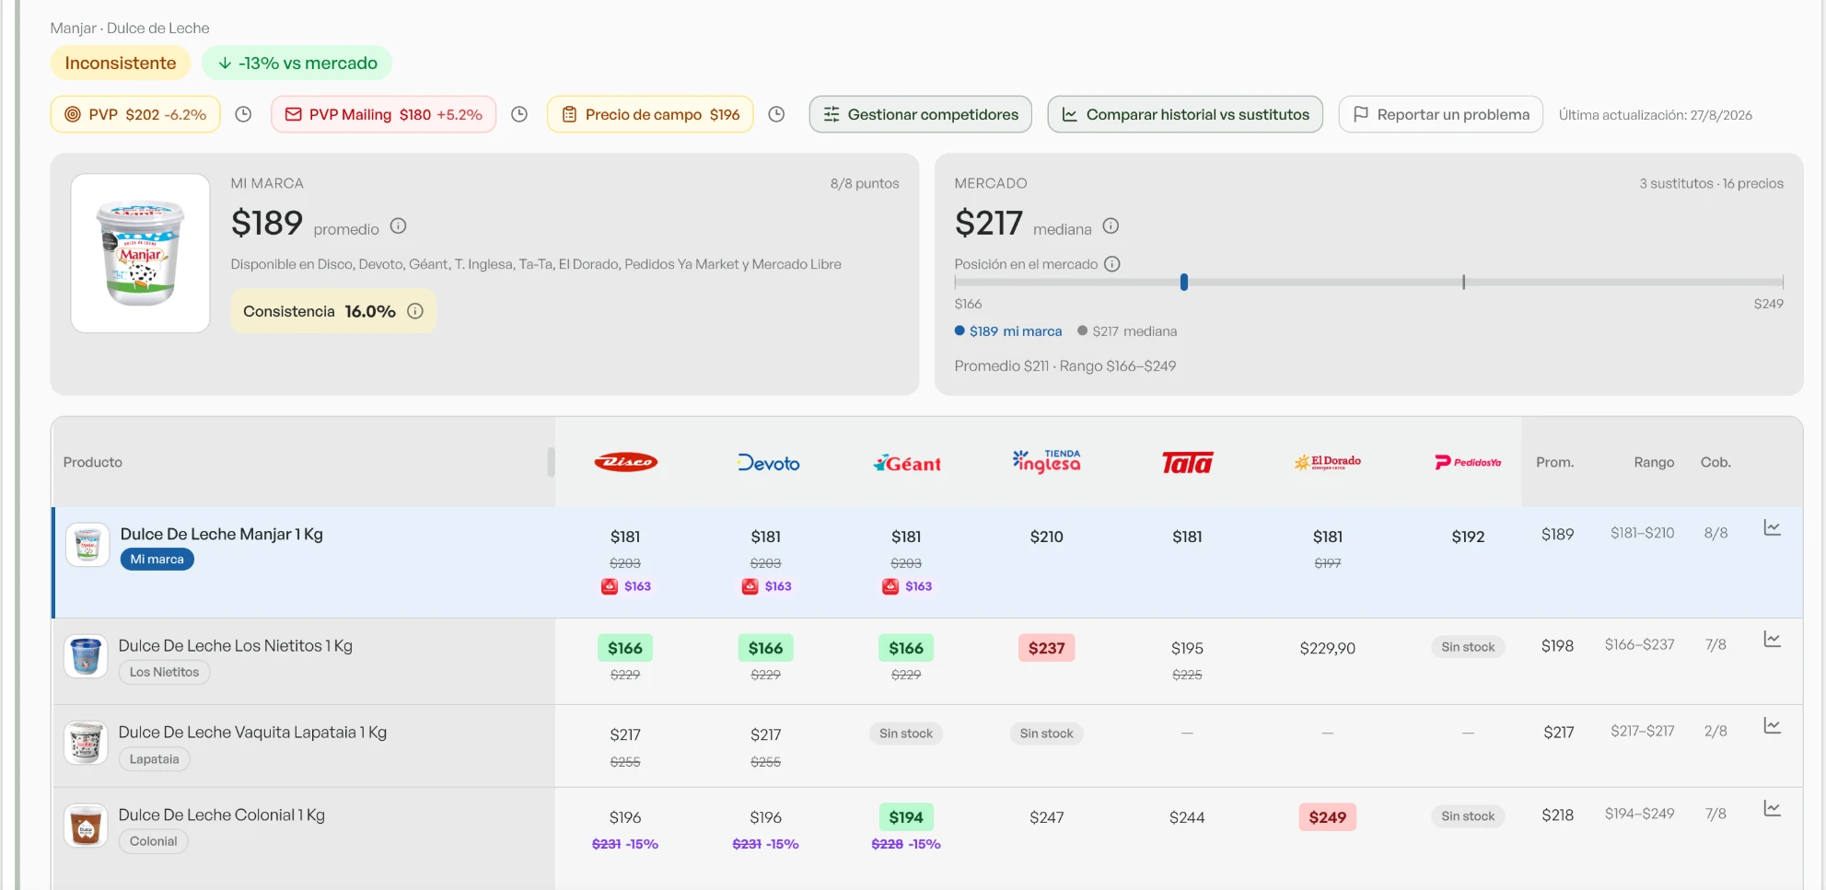Image resolution: width=1826 pixels, height=890 pixels.
Task: Click Lapataia Géant Sin stock badge
Action: coord(906,734)
